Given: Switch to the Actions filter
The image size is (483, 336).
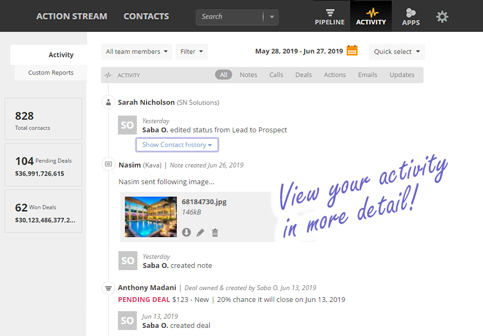Looking at the screenshot, I should click(334, 75).
